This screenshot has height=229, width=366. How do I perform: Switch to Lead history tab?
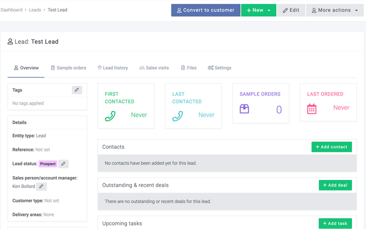pos(112,68)
